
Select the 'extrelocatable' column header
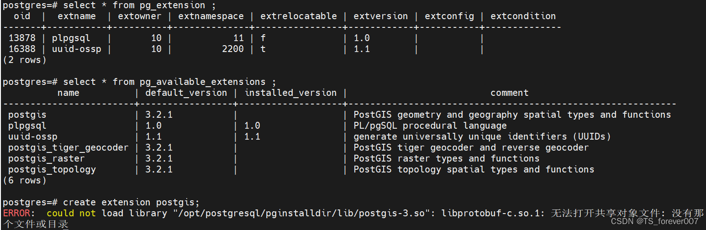point(299,16)
